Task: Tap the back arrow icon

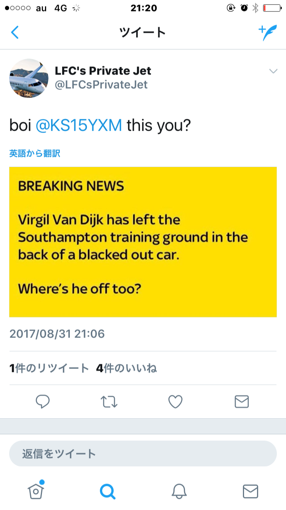Action: [15, 32]
